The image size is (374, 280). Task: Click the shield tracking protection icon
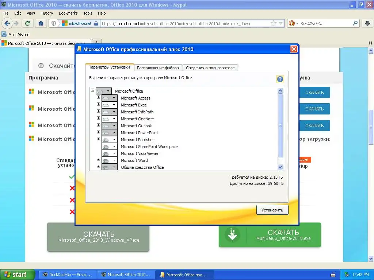coord(54,23)
